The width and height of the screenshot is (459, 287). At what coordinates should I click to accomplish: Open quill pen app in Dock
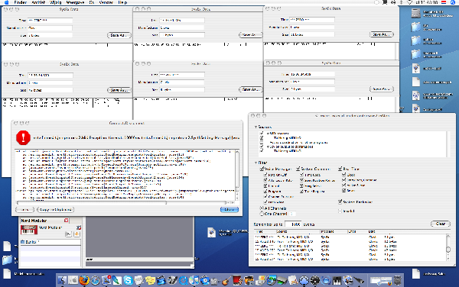117,280
